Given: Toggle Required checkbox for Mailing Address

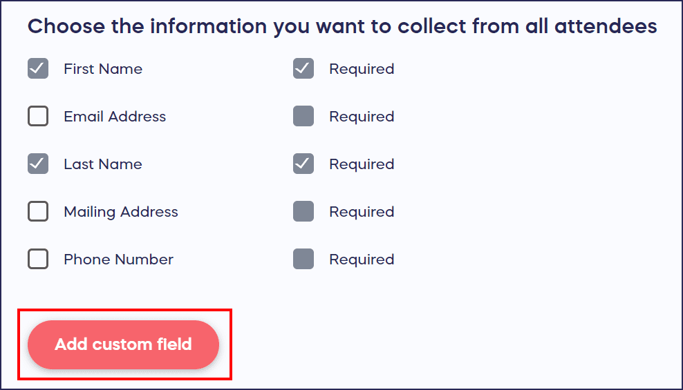Looking at the screenshot, I should pos(303,212).
